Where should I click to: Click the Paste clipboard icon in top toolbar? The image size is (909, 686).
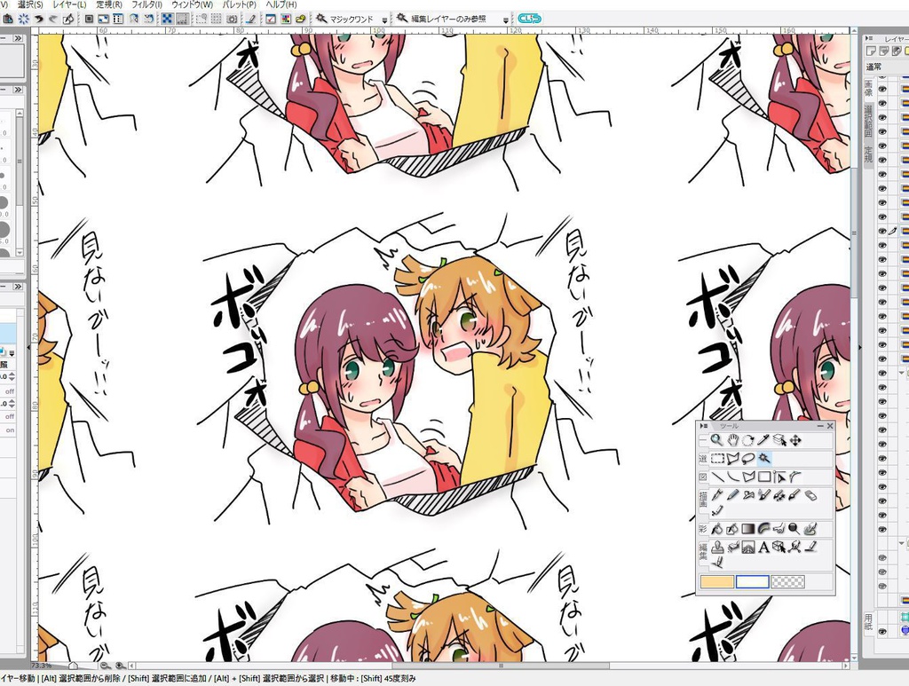(8, 19)
